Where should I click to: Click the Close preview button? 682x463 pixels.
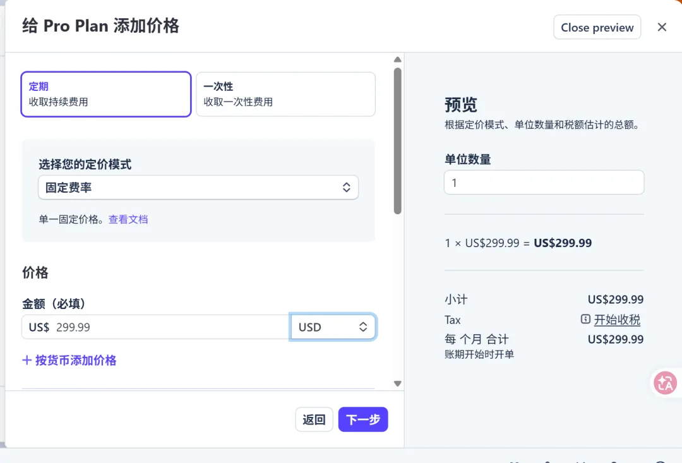coord(597,28)
